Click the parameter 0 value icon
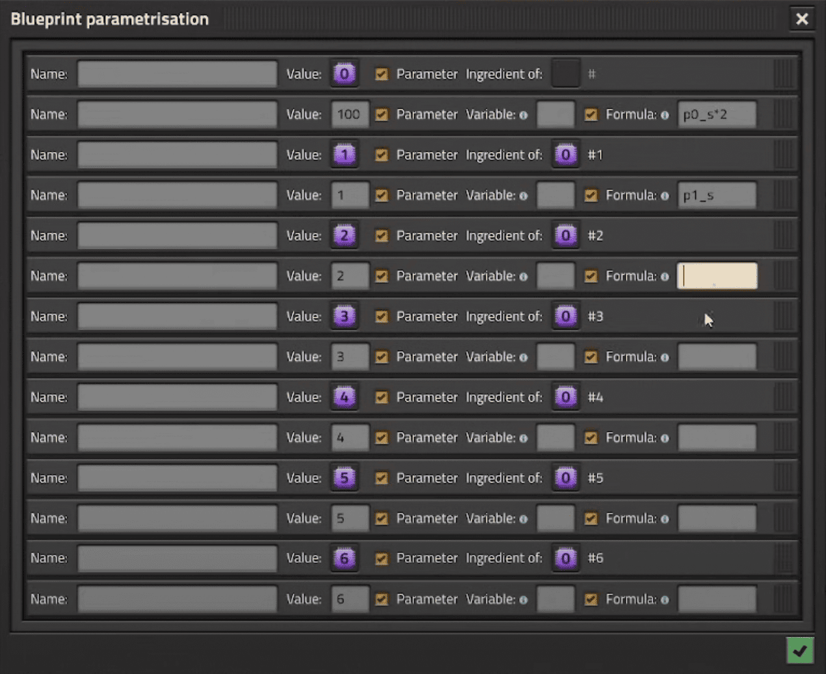Viewport: 826px width, 674px height. click(345, 74)
